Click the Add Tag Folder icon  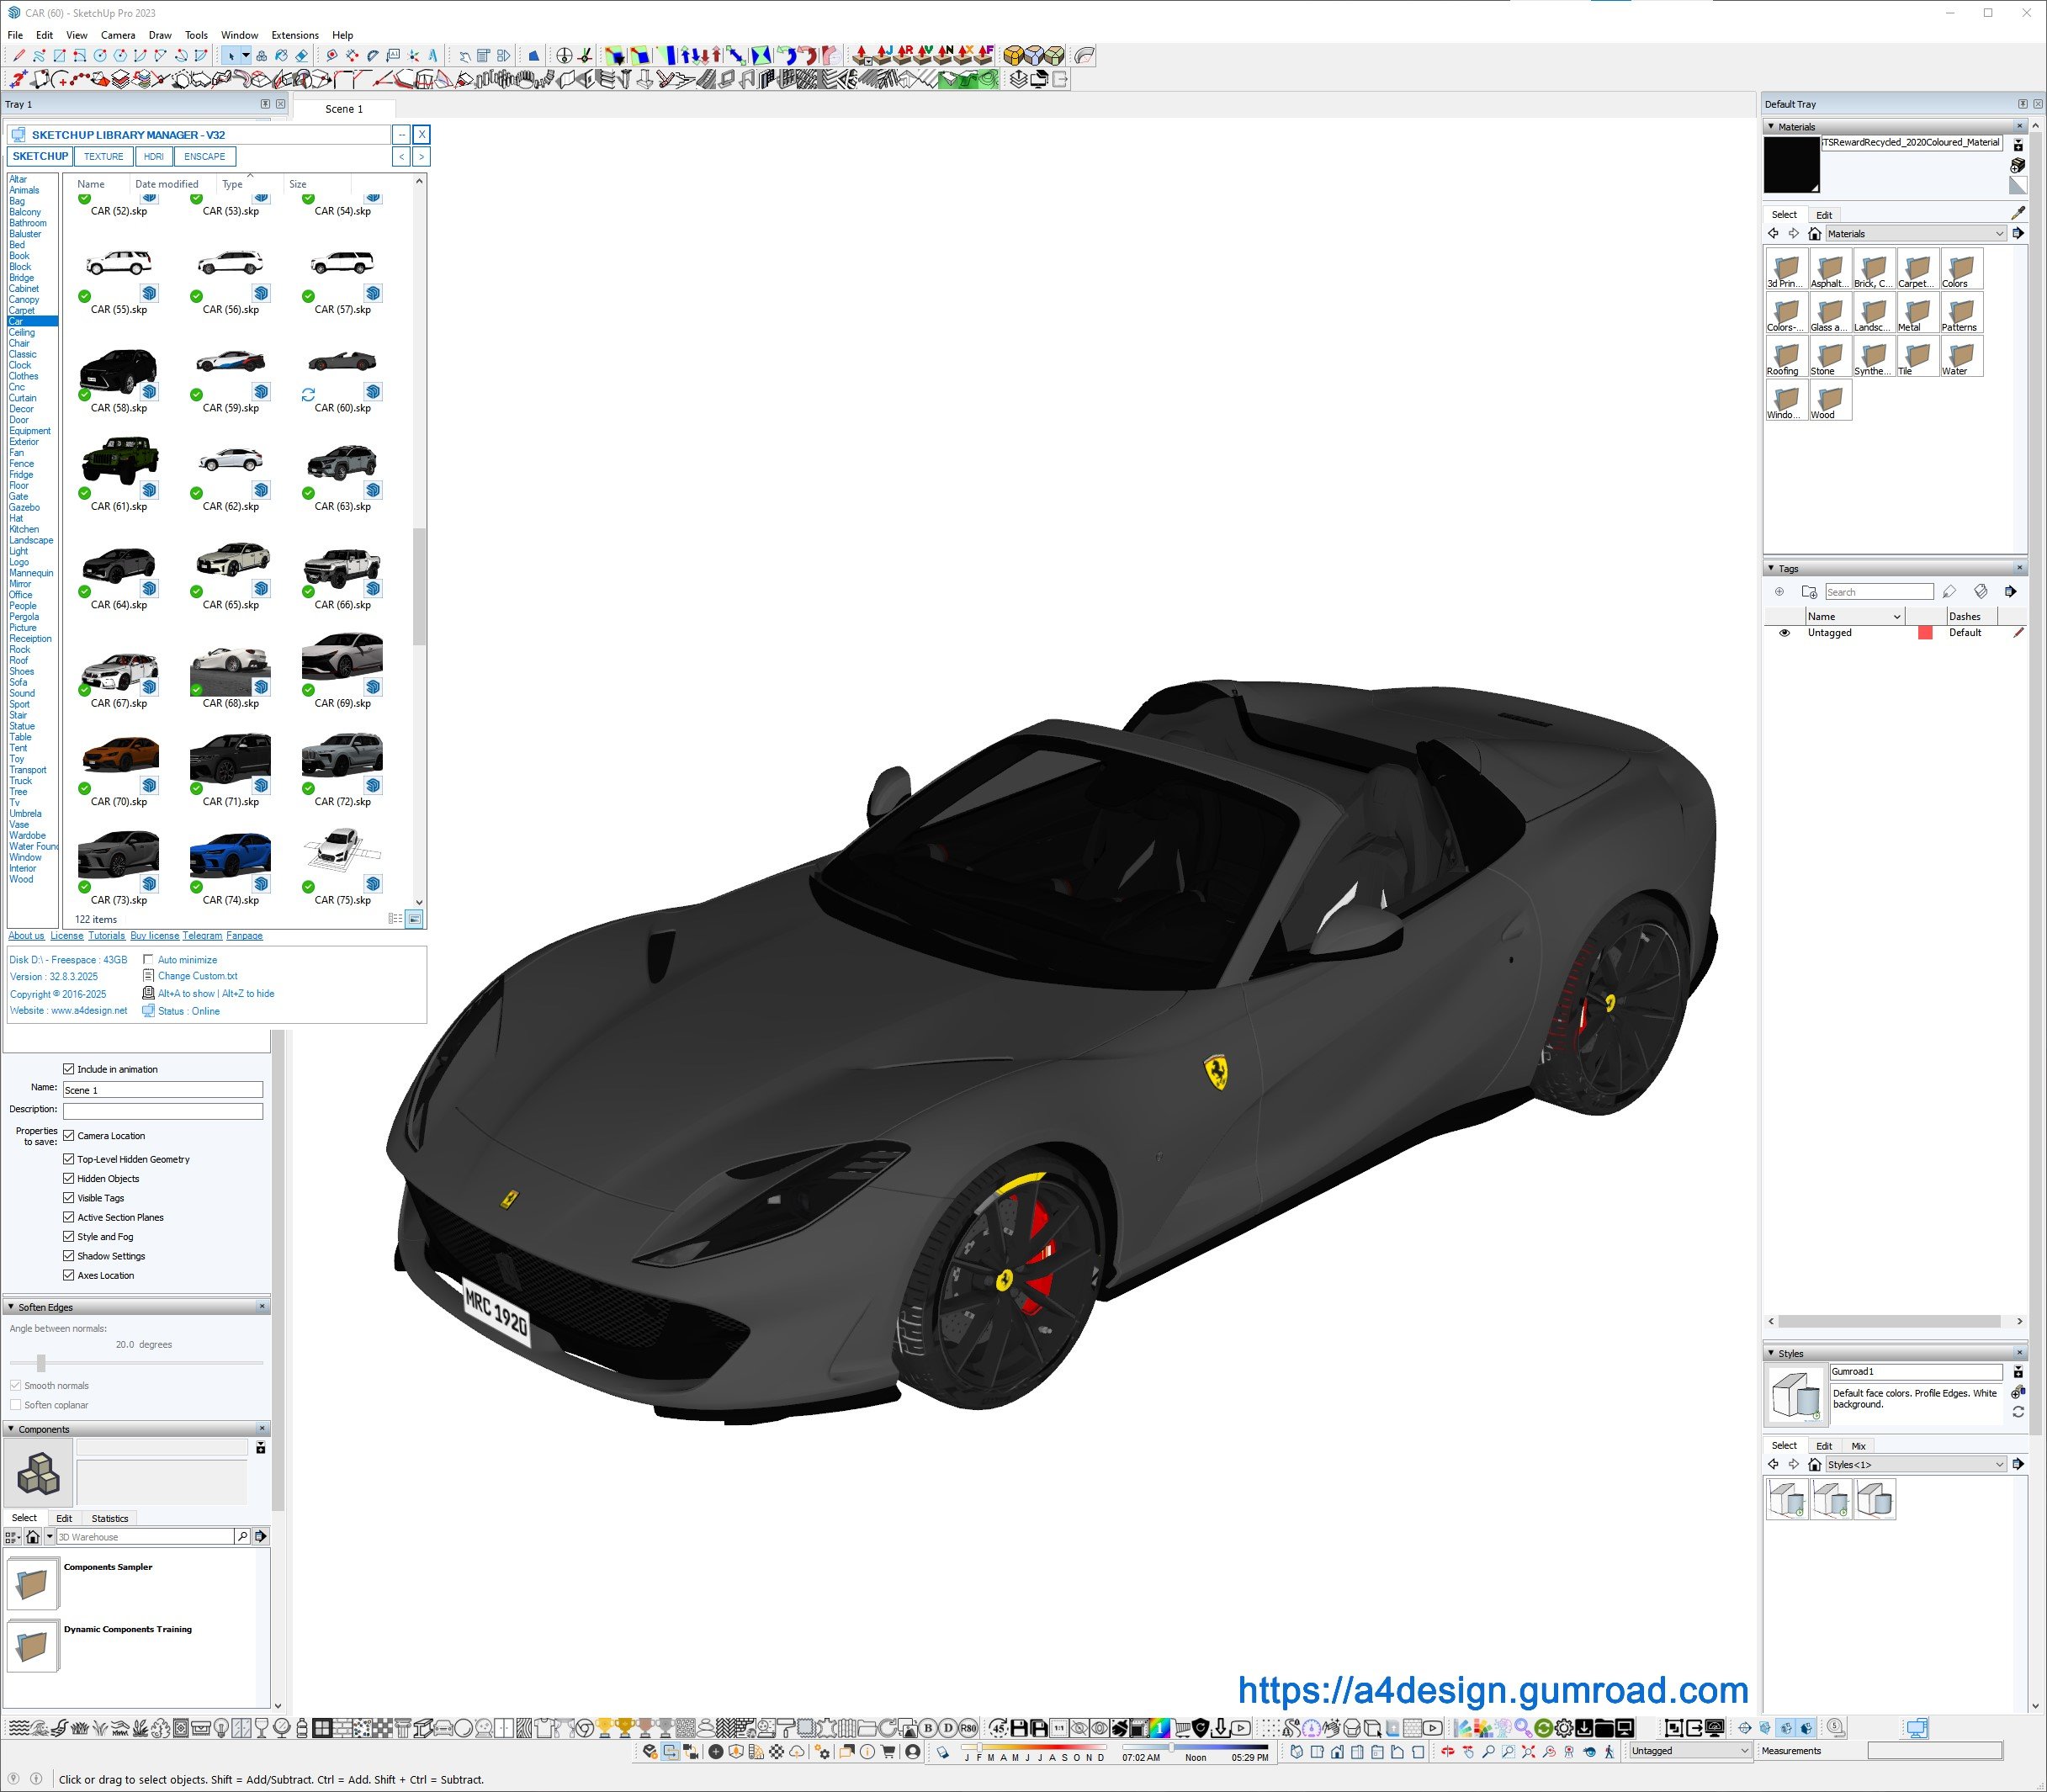pos(1808,592)
